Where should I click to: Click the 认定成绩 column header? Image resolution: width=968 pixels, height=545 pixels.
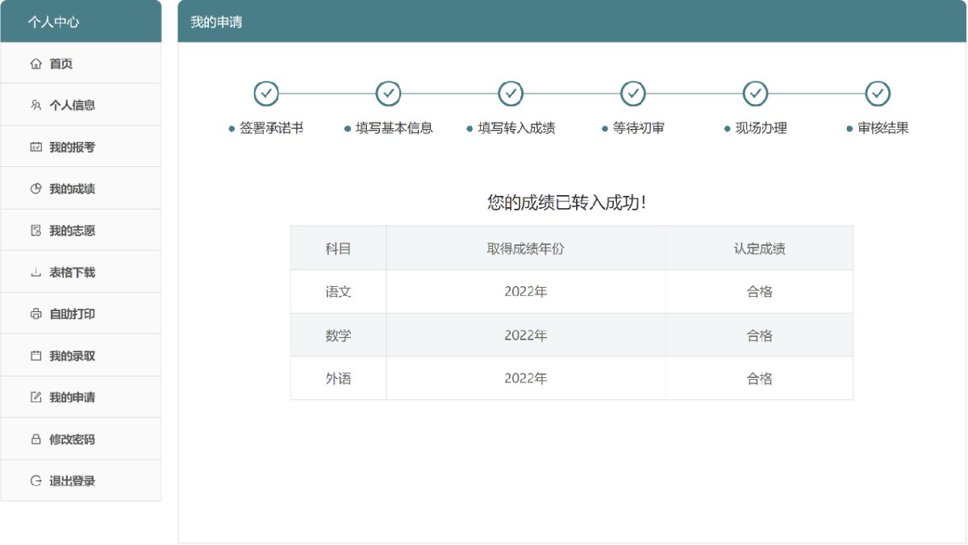tap(759, 248)
